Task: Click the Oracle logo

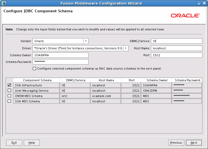Action: coord(185,15)
